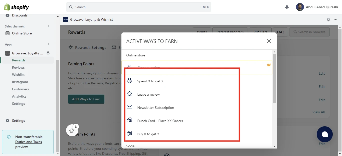The width and height of the screenshot is (342, 156).
Task: Choose the Newsletter Subscription option
Action: (x=197, y=108)
